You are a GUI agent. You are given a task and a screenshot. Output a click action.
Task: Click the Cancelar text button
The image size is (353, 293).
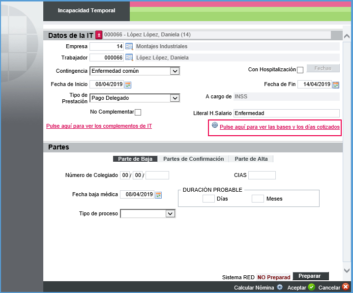[x=329, y=288]
